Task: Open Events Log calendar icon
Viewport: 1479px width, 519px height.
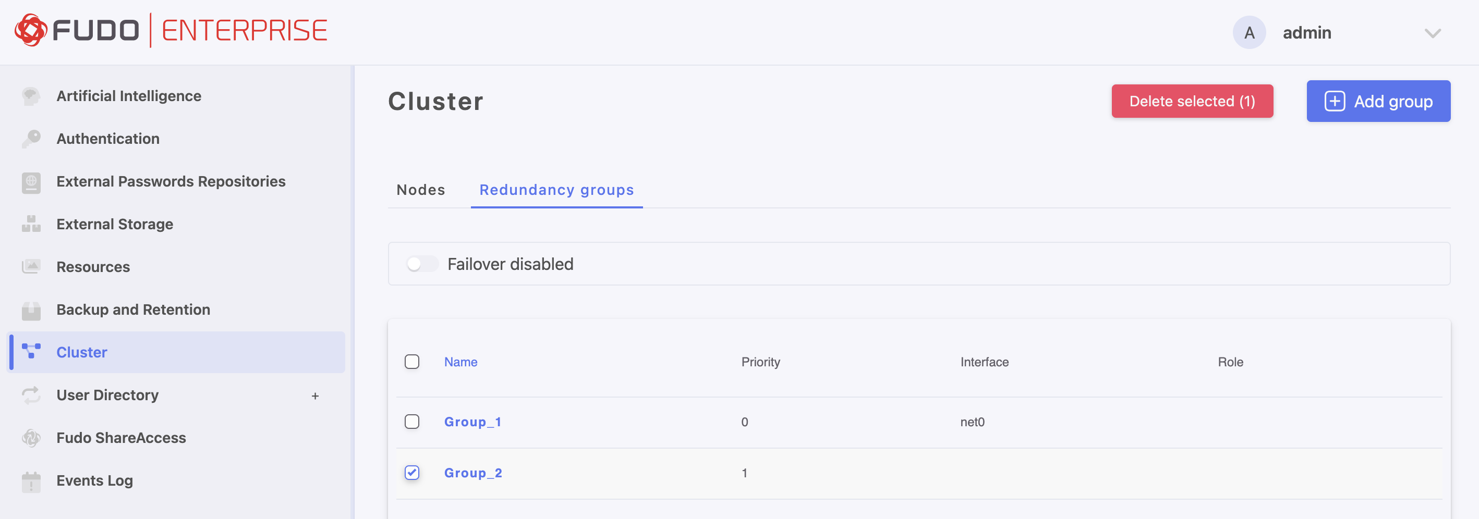Action: [31, 481]
